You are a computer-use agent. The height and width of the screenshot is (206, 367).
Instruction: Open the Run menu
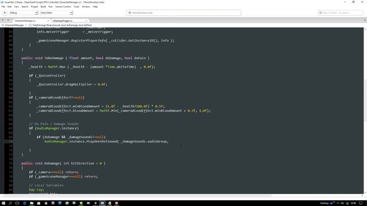click(50, 7)
